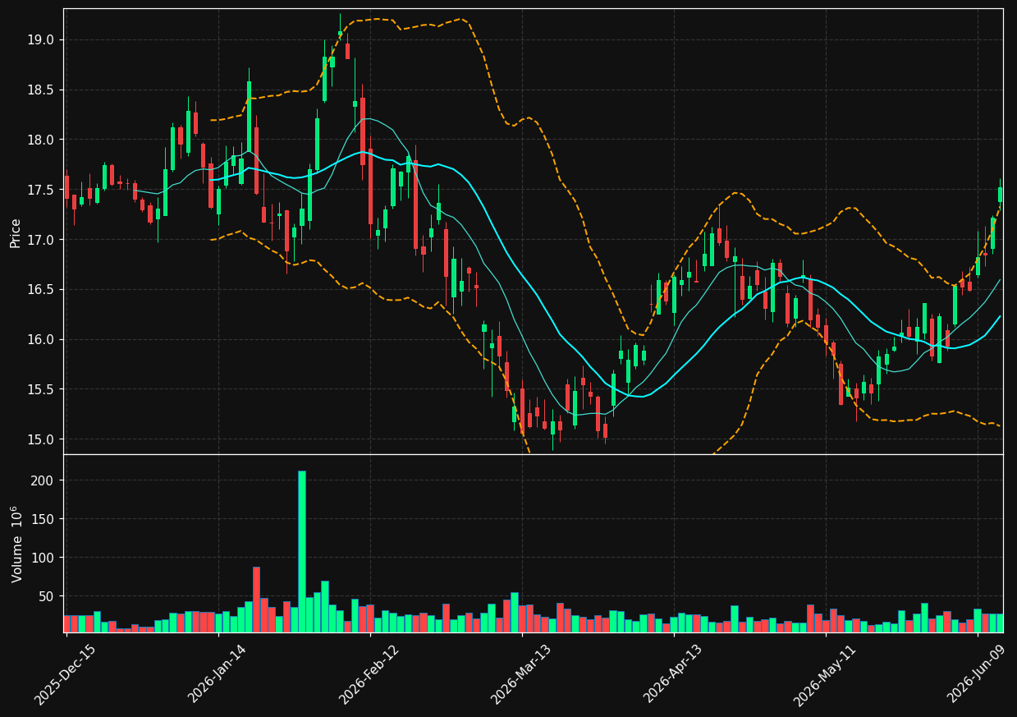Click the 19.0 price axis label
Viewport: 1017px width, 717px height.
pos(41,40)
